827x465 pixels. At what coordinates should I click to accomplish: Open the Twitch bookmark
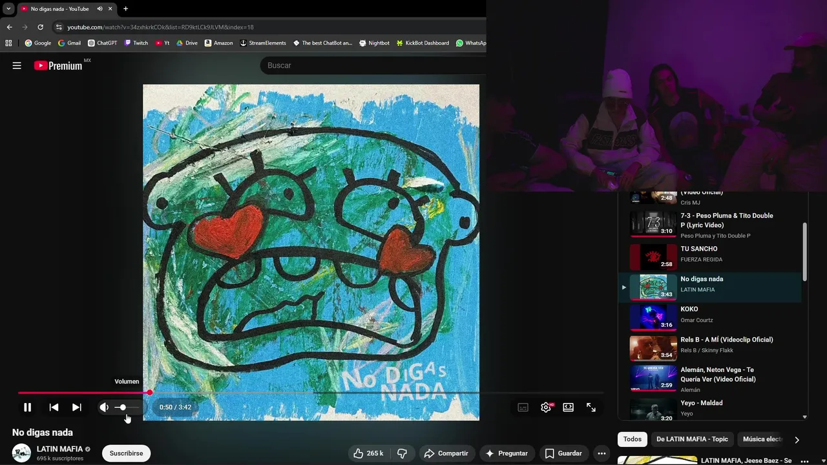[x=136, y=43]
